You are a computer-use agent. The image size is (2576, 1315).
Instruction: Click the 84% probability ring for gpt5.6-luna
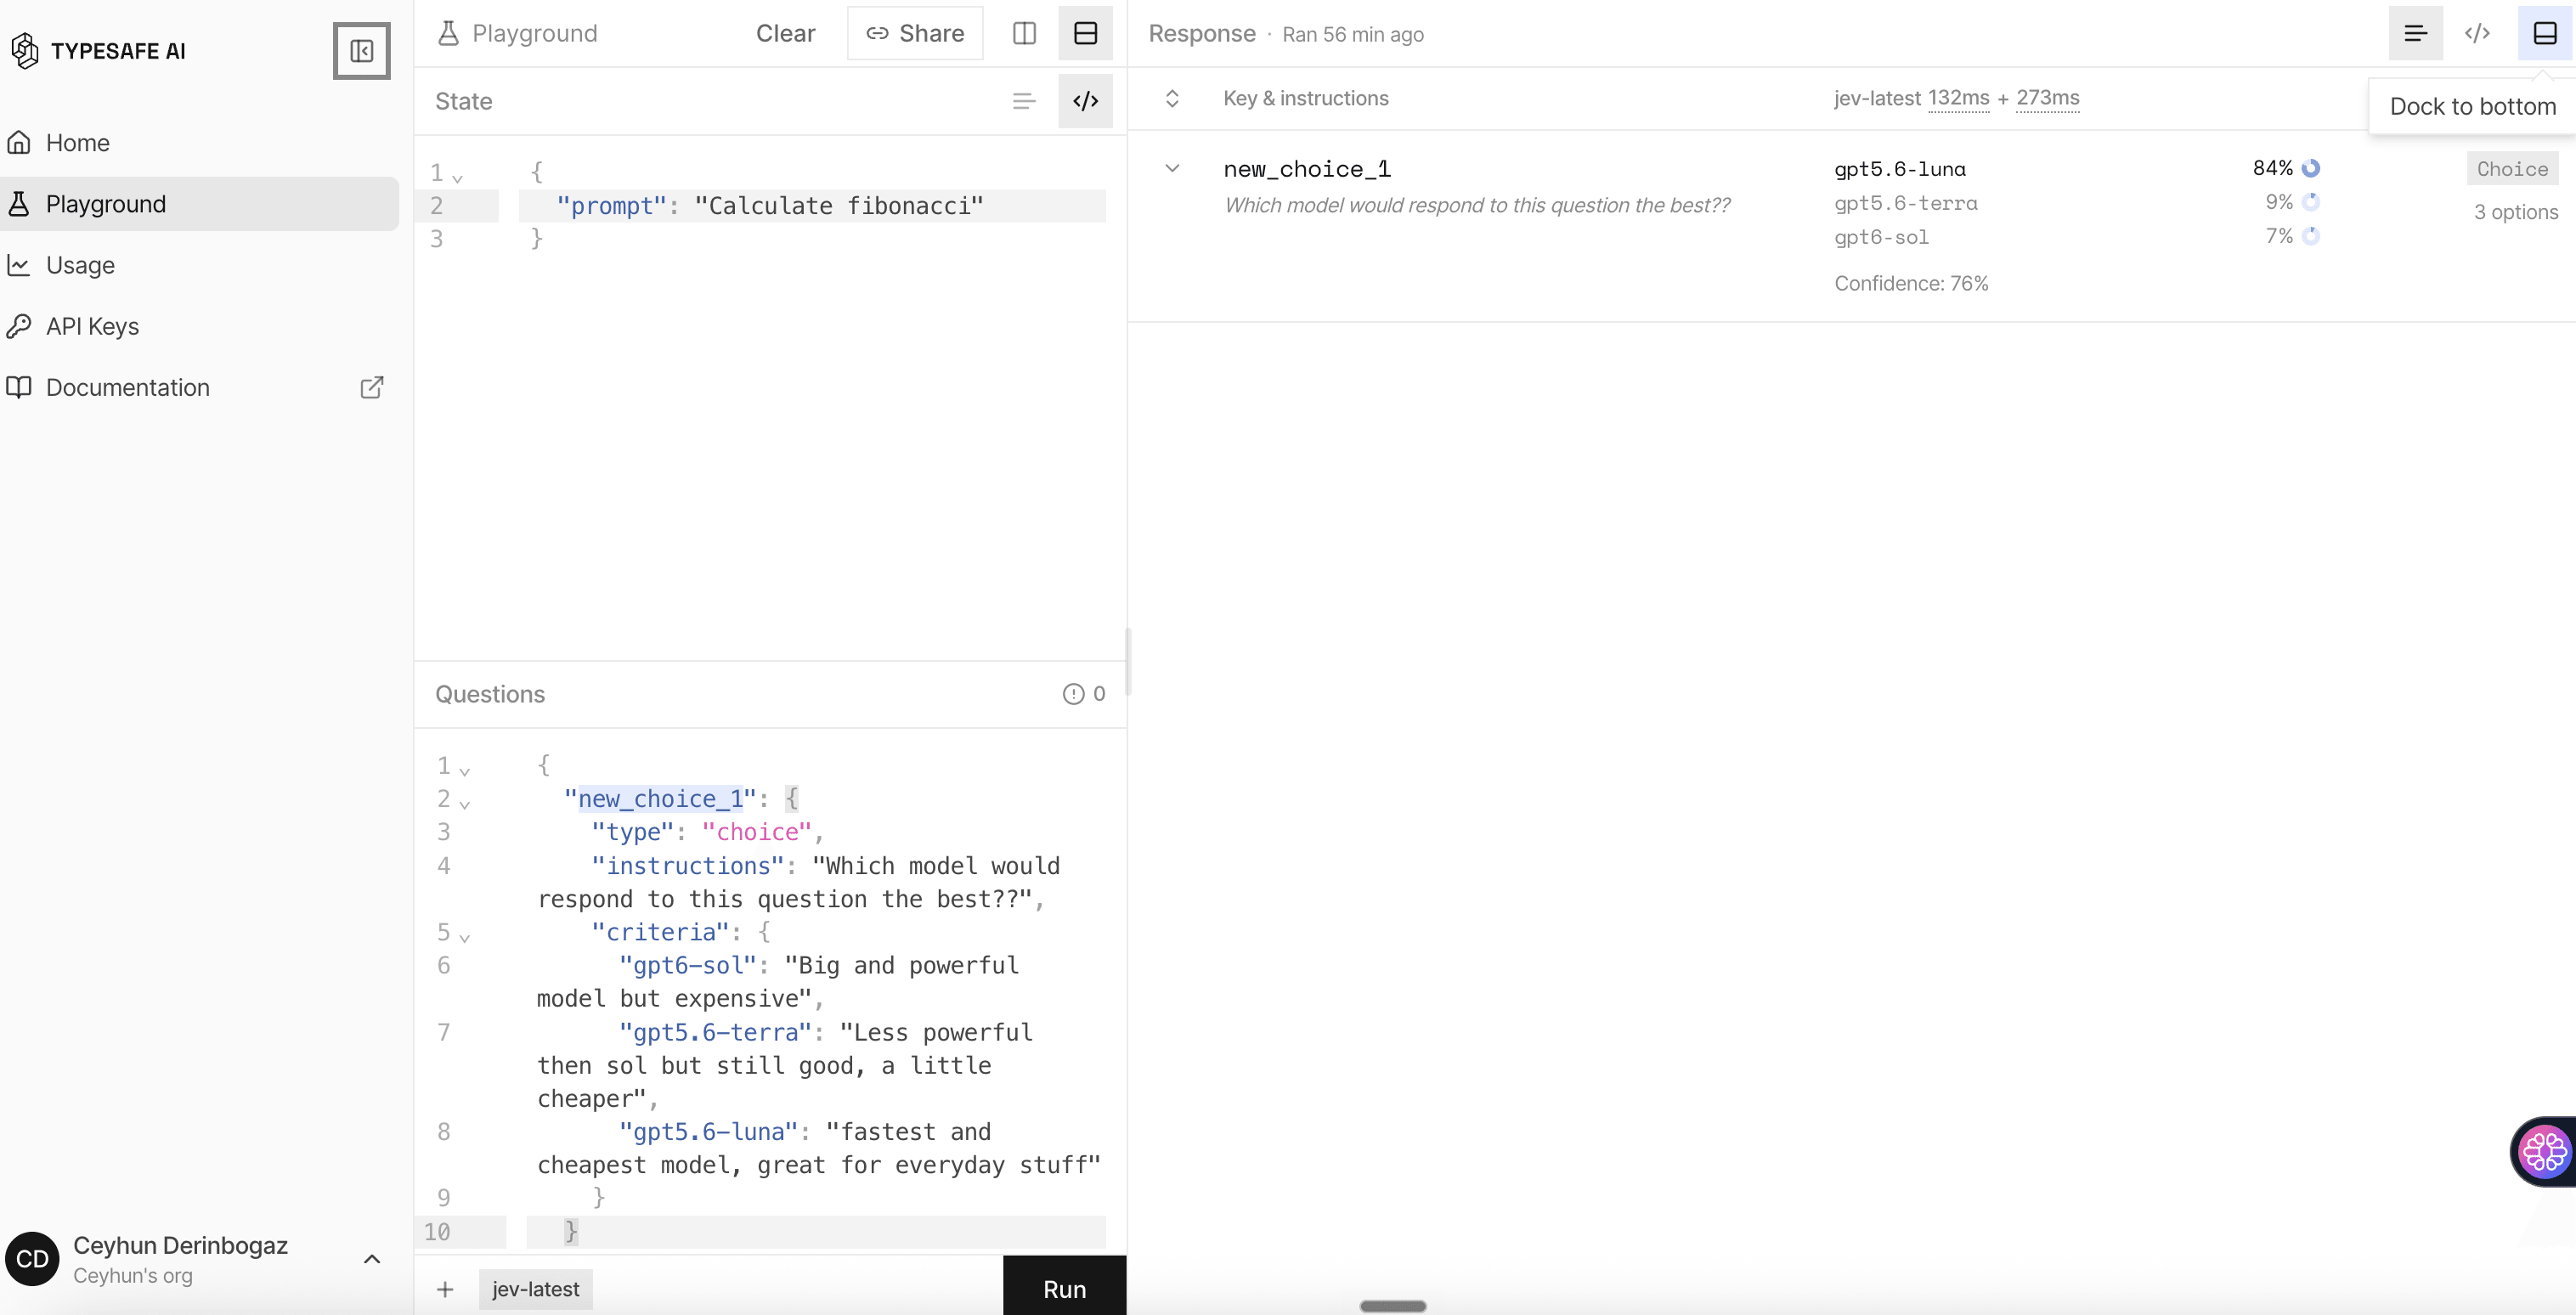click(2310, 168)
